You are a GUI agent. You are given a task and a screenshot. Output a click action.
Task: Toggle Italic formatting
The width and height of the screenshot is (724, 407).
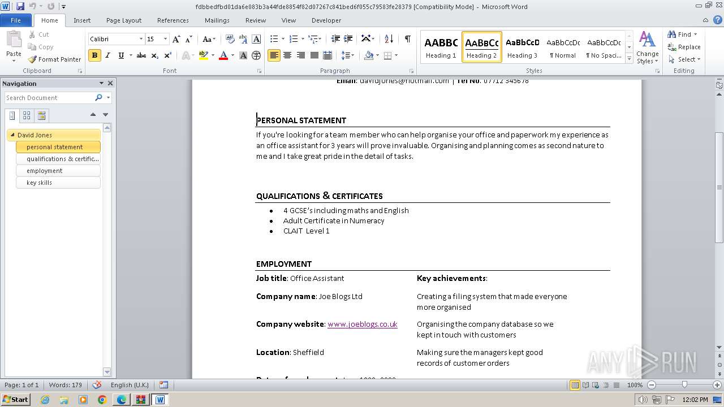107,55
